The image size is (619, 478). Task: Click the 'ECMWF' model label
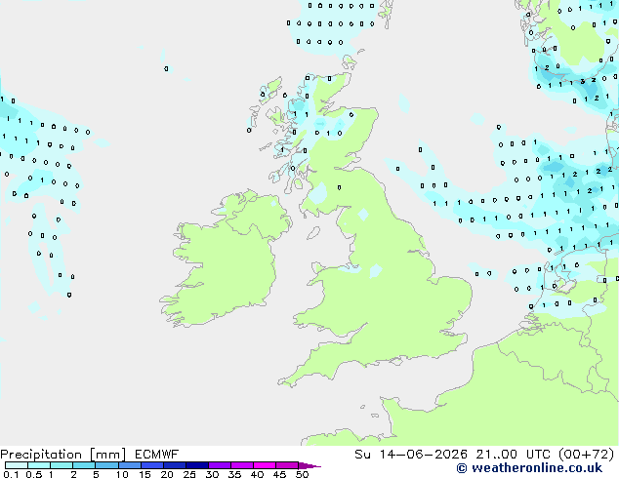[x=157, y=455]
